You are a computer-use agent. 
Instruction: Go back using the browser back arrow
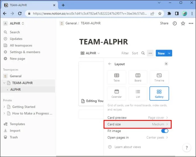5,13
